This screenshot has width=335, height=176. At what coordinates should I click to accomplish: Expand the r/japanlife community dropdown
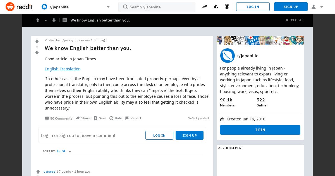(108, 7)
